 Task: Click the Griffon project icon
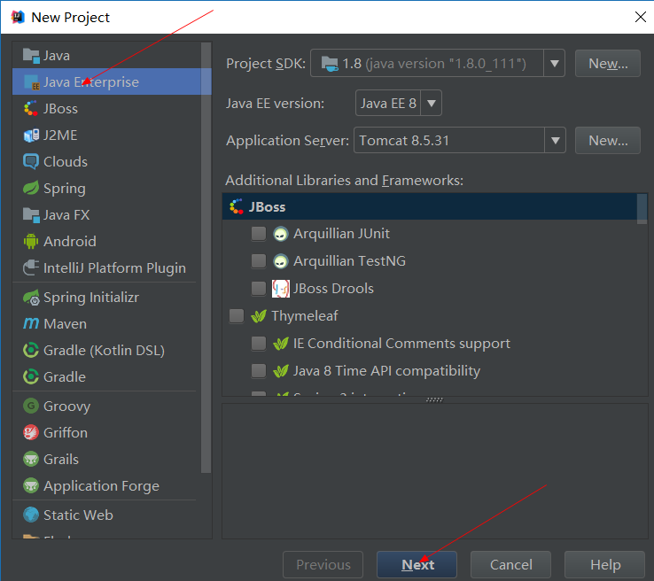coord(31,433)
